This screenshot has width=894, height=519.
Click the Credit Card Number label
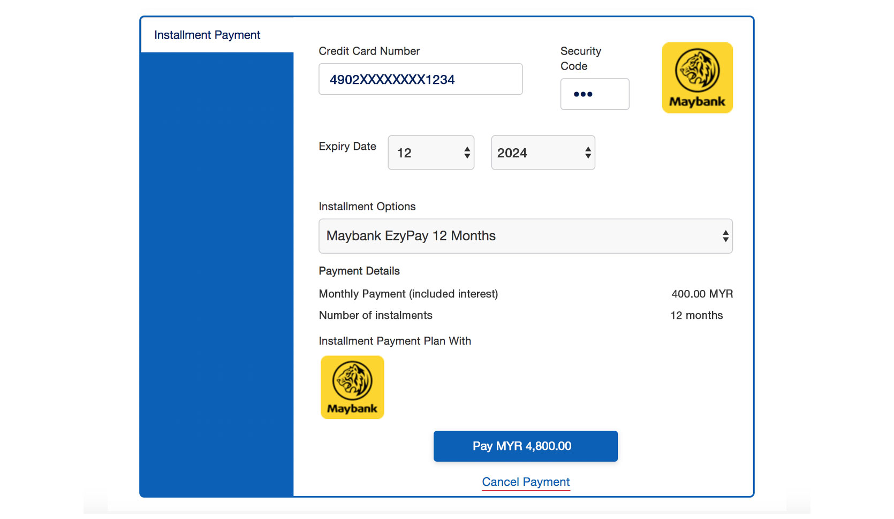tap(369, 51)
